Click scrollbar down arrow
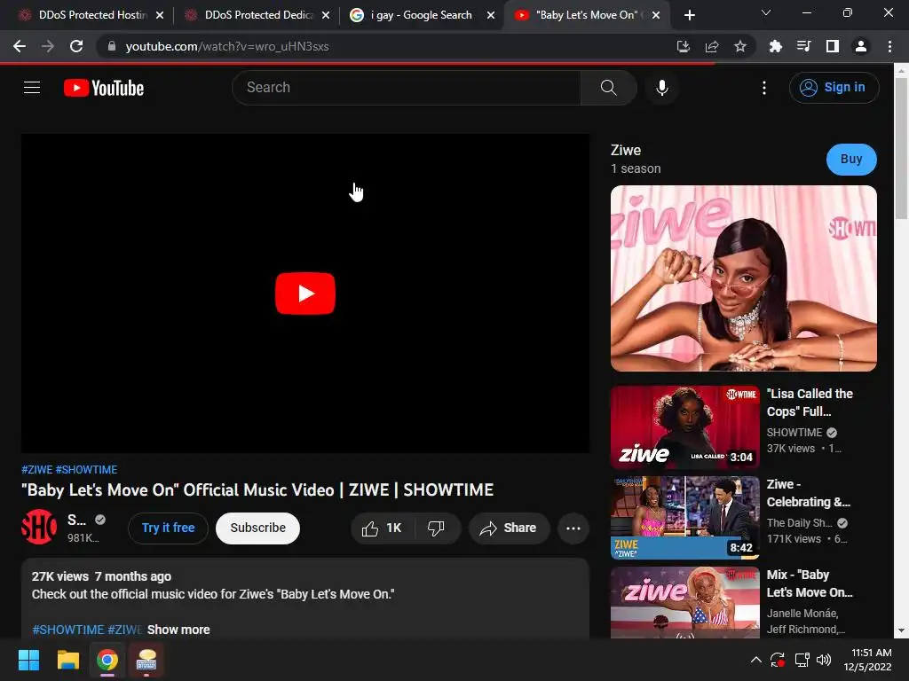 click(901, 630)
